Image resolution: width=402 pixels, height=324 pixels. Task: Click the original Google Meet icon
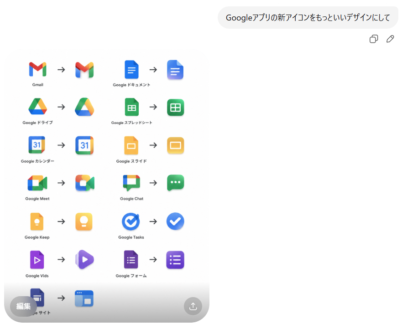[x=37, y=183]
